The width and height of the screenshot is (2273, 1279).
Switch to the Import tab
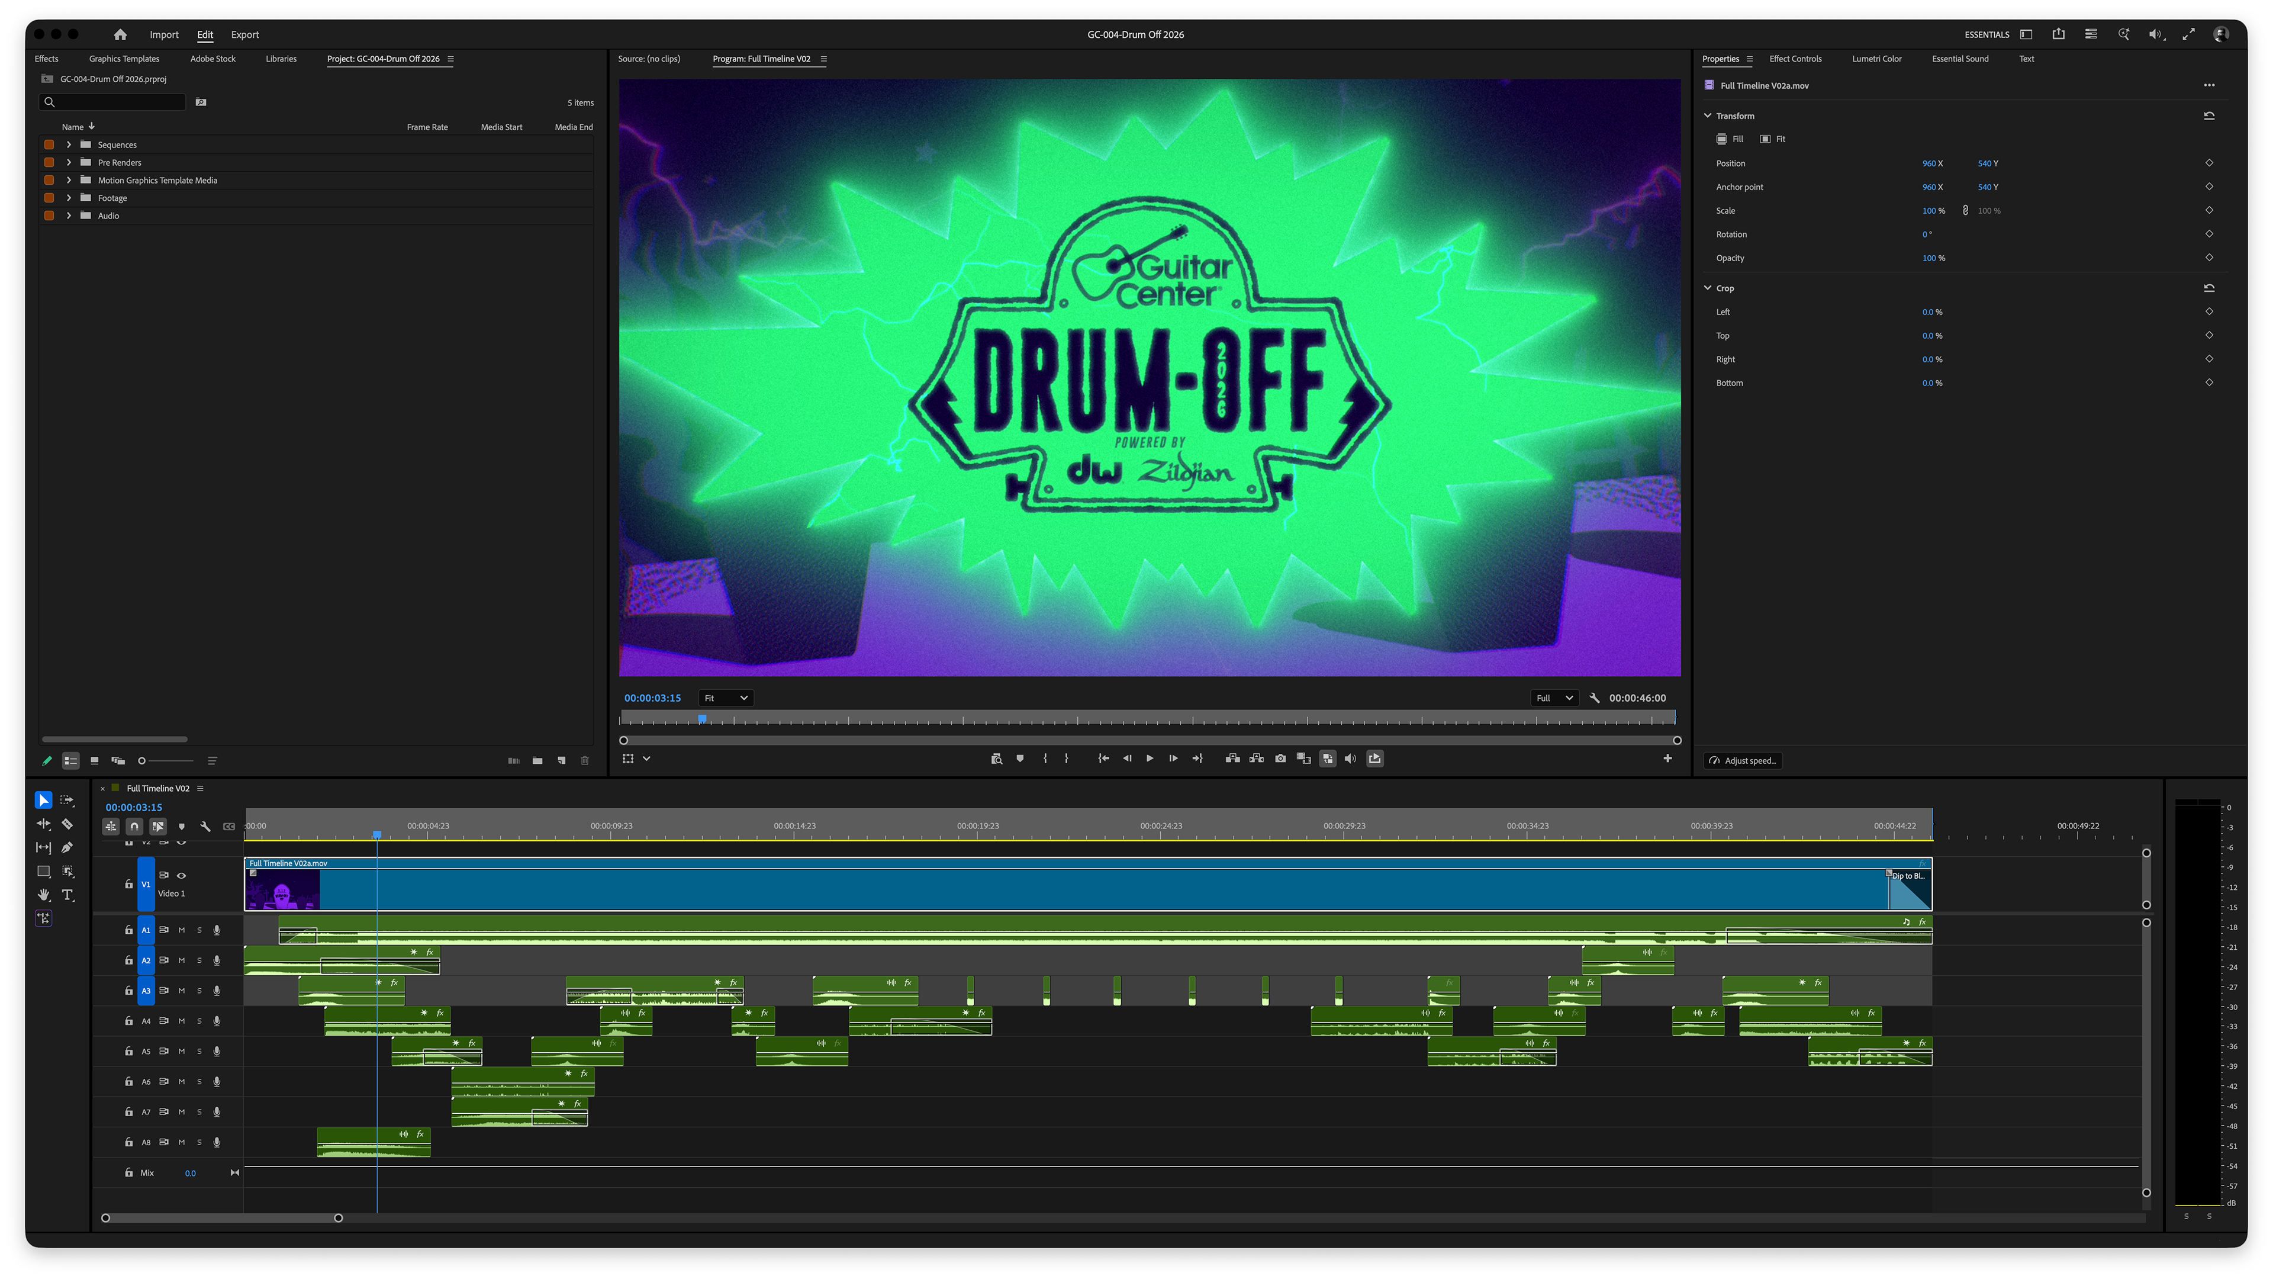coord(164,34)
